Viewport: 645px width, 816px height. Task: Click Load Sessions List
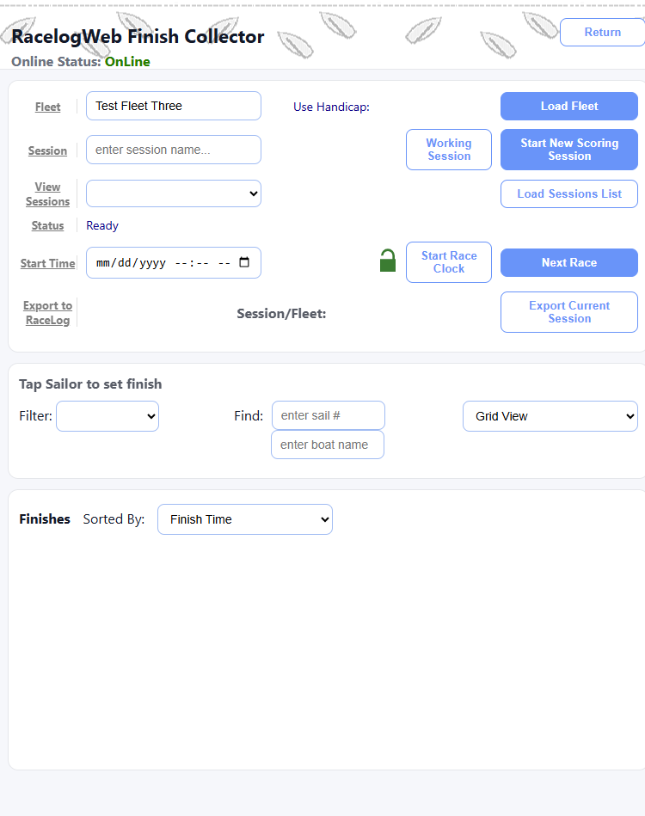coord(569,193)
